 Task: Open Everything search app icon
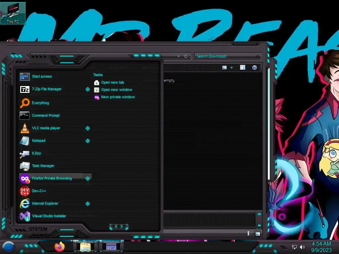[x=24, y=103]
